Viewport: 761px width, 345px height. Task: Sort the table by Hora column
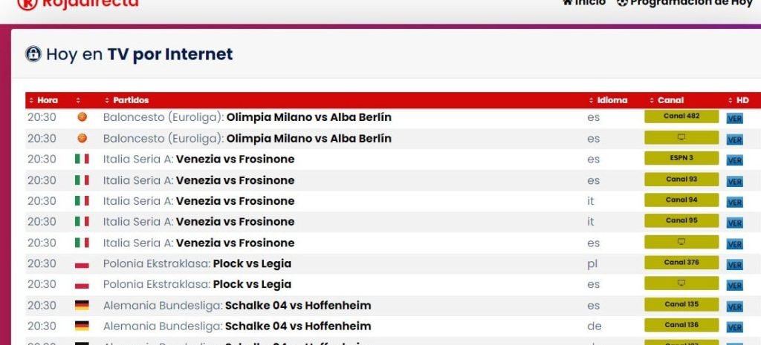tap(47, 100)
